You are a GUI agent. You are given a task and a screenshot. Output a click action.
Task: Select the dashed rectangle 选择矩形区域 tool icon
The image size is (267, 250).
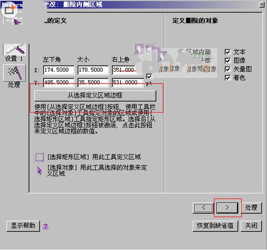click(x=39, y=157)
